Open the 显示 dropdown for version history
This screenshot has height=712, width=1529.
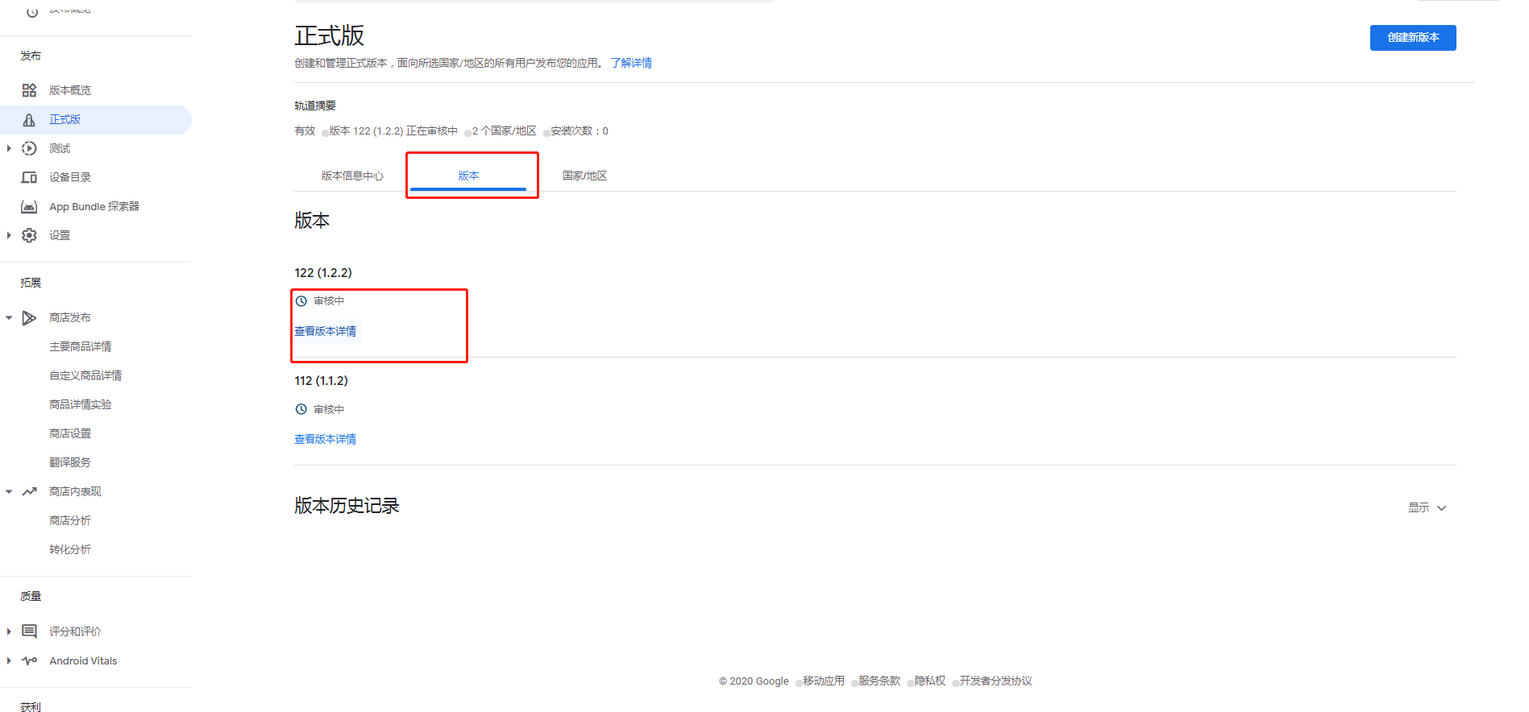[1427, 507]
